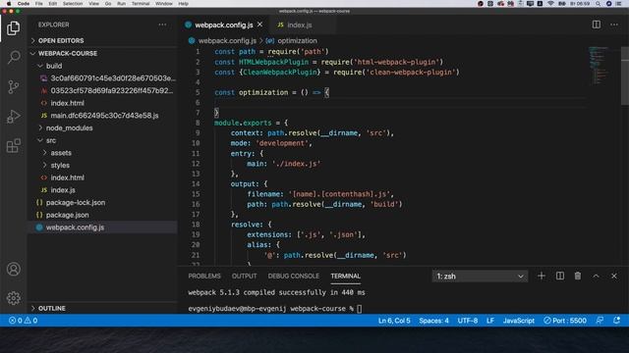
Task: Open package.json file
Action: pyautogui.click(x=103, y=215)
